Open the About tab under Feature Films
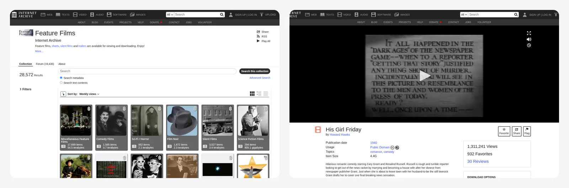The height and width of the screenshot is (188, 569). tap(62, 64)
